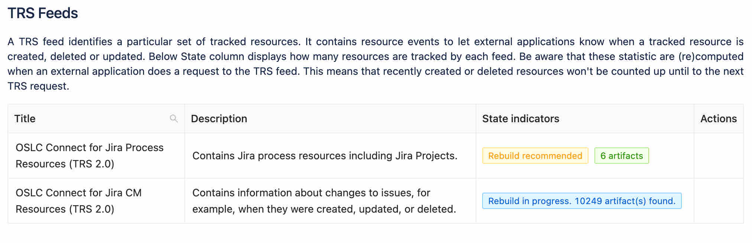
Task: Click empty Actions cell of Process Resources row
Action: [719, 156]
